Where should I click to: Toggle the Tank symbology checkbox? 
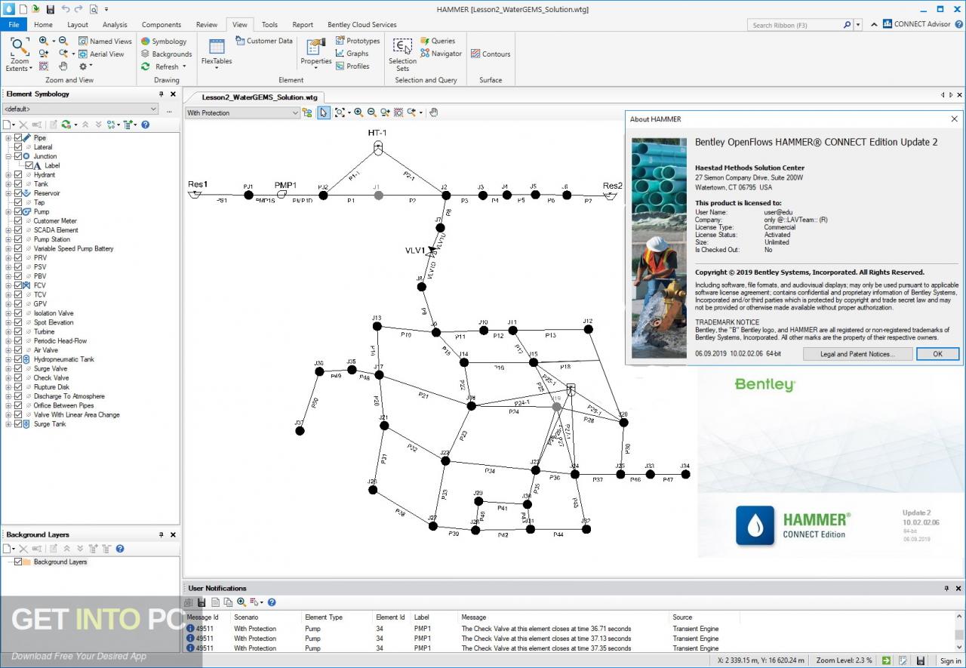pos(18,184)
